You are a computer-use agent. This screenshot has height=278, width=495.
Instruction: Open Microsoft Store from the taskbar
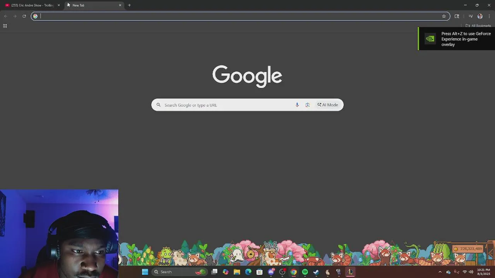(x=259, y=272)
